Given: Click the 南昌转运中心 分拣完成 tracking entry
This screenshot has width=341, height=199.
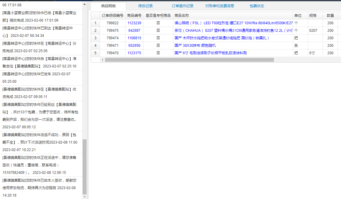Looking at the screenshot, I should (x=41, y=47).
